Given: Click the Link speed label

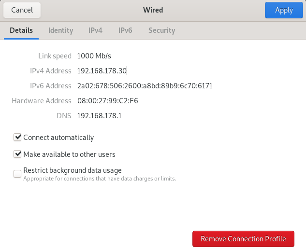Looking at the screenshot, I should pos(55,56).
